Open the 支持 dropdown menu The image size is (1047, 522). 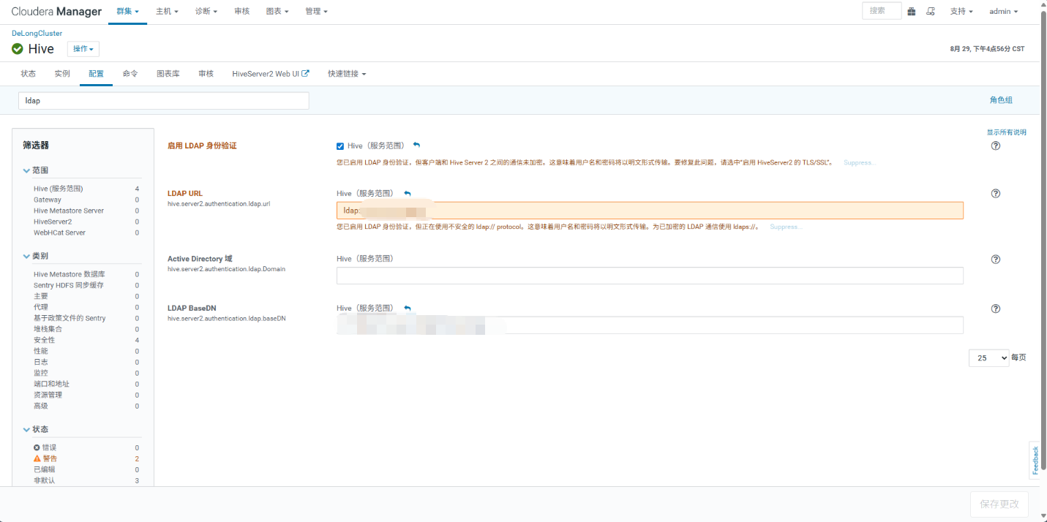pyautogui.click(x=961, y=11)
